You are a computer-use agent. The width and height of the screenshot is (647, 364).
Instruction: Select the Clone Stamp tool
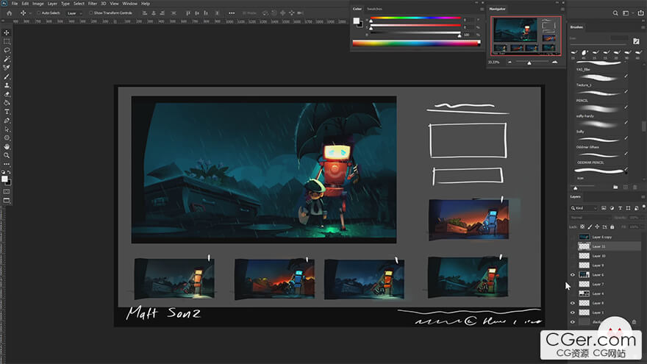coord(7,85)
